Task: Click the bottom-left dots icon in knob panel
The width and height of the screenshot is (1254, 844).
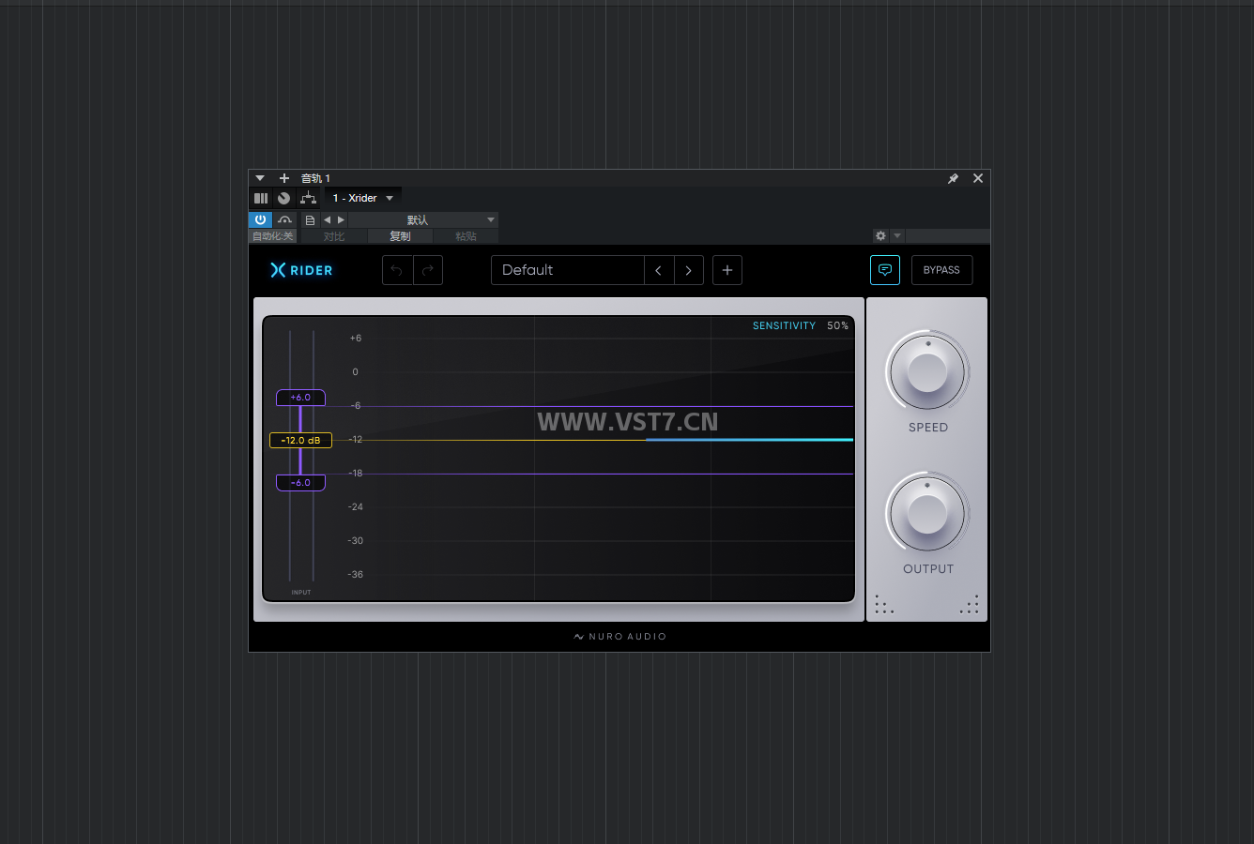Action: pyautogui.click(x=884, y=604)
